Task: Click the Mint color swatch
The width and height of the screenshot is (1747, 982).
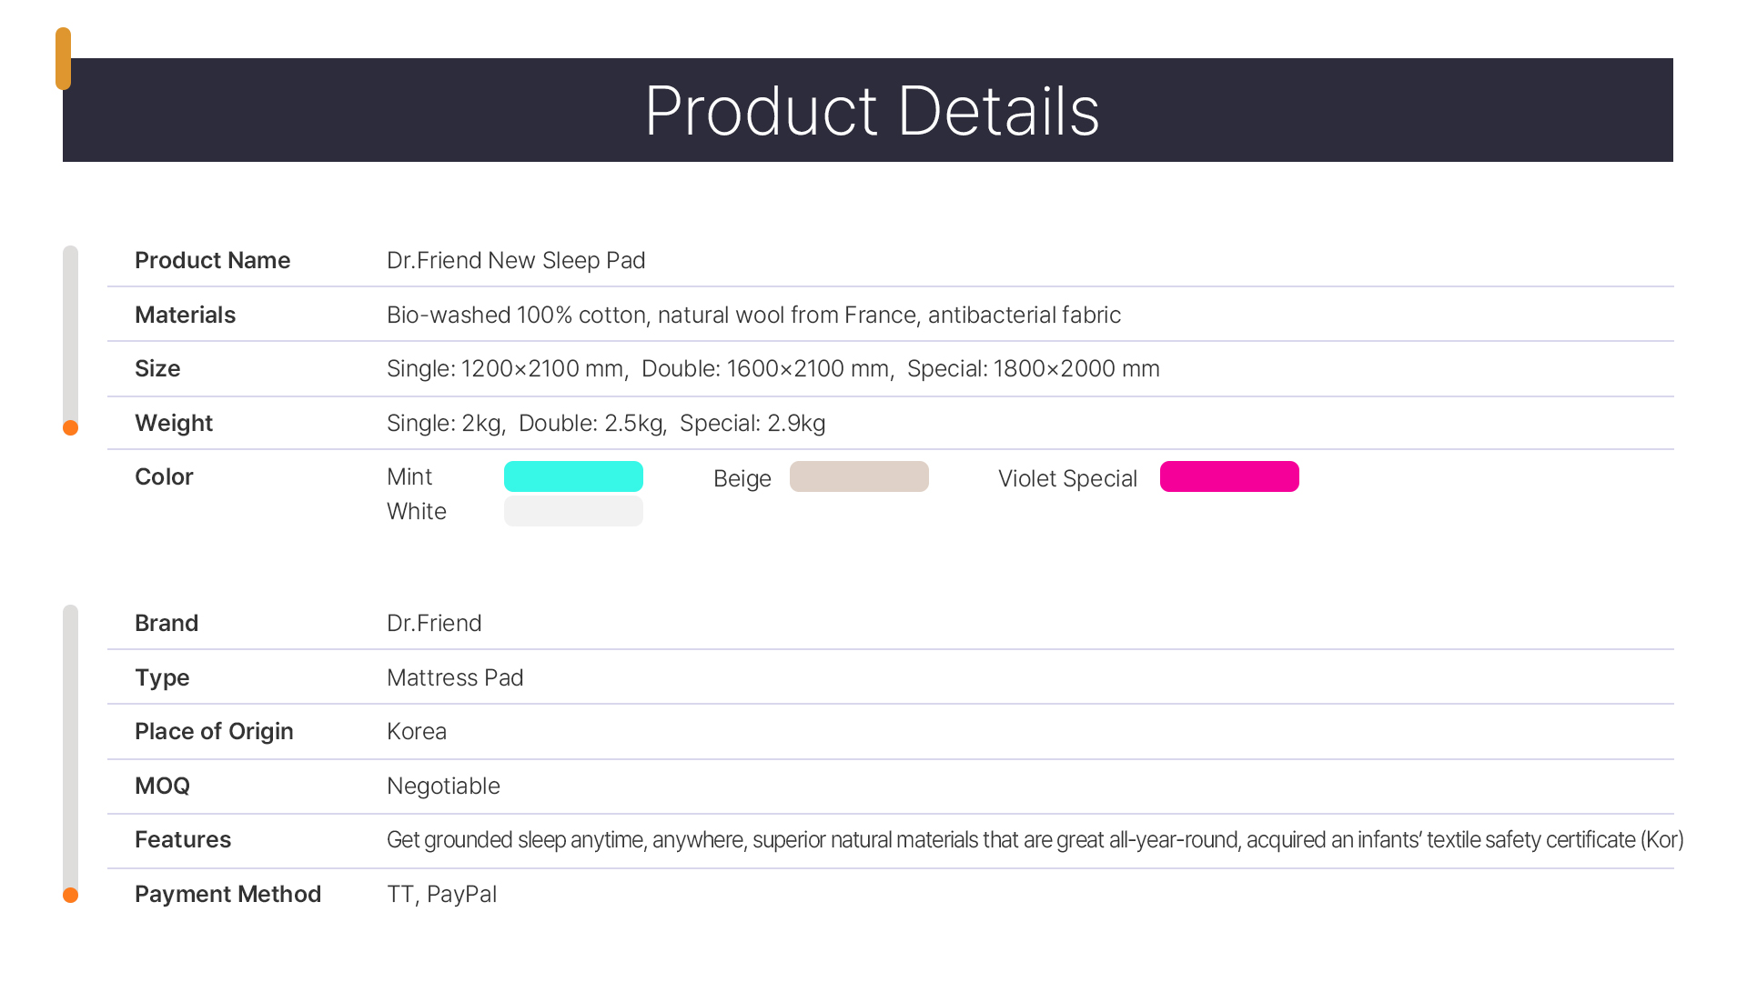Action: [573, 476]
